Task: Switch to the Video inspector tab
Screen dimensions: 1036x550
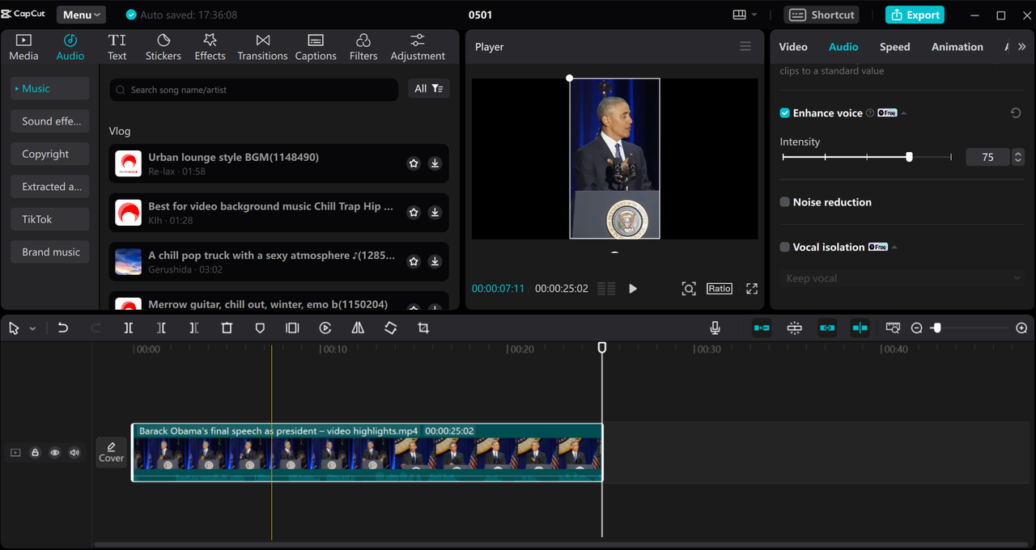Action: pyautogui.click(x=793, y=47)
